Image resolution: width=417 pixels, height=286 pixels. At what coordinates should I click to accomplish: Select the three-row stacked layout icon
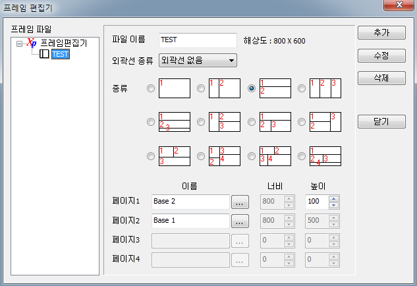point(175,122)
